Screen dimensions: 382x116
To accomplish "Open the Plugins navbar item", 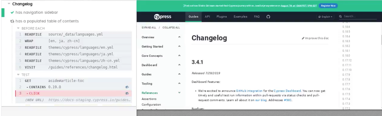I will coord(222,17).
